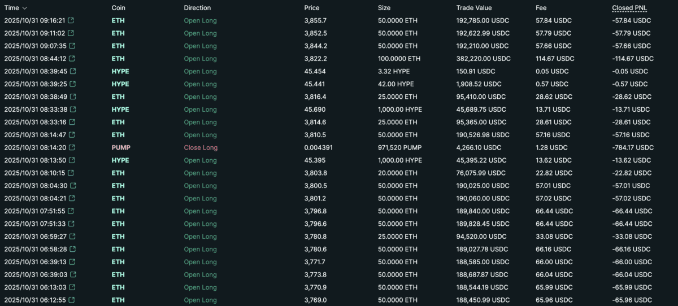
Task: Open external link for 09:16:21 ETH trade
Action: pyautogui.click(x=71, y=21)
